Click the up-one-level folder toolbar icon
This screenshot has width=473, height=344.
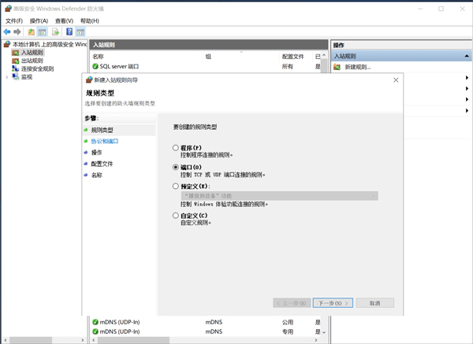click(x=31, y=31)
